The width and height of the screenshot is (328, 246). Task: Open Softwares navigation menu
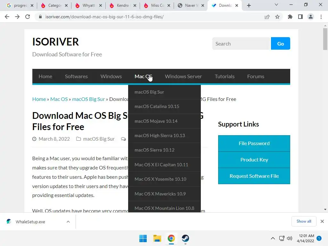point(76,76)
